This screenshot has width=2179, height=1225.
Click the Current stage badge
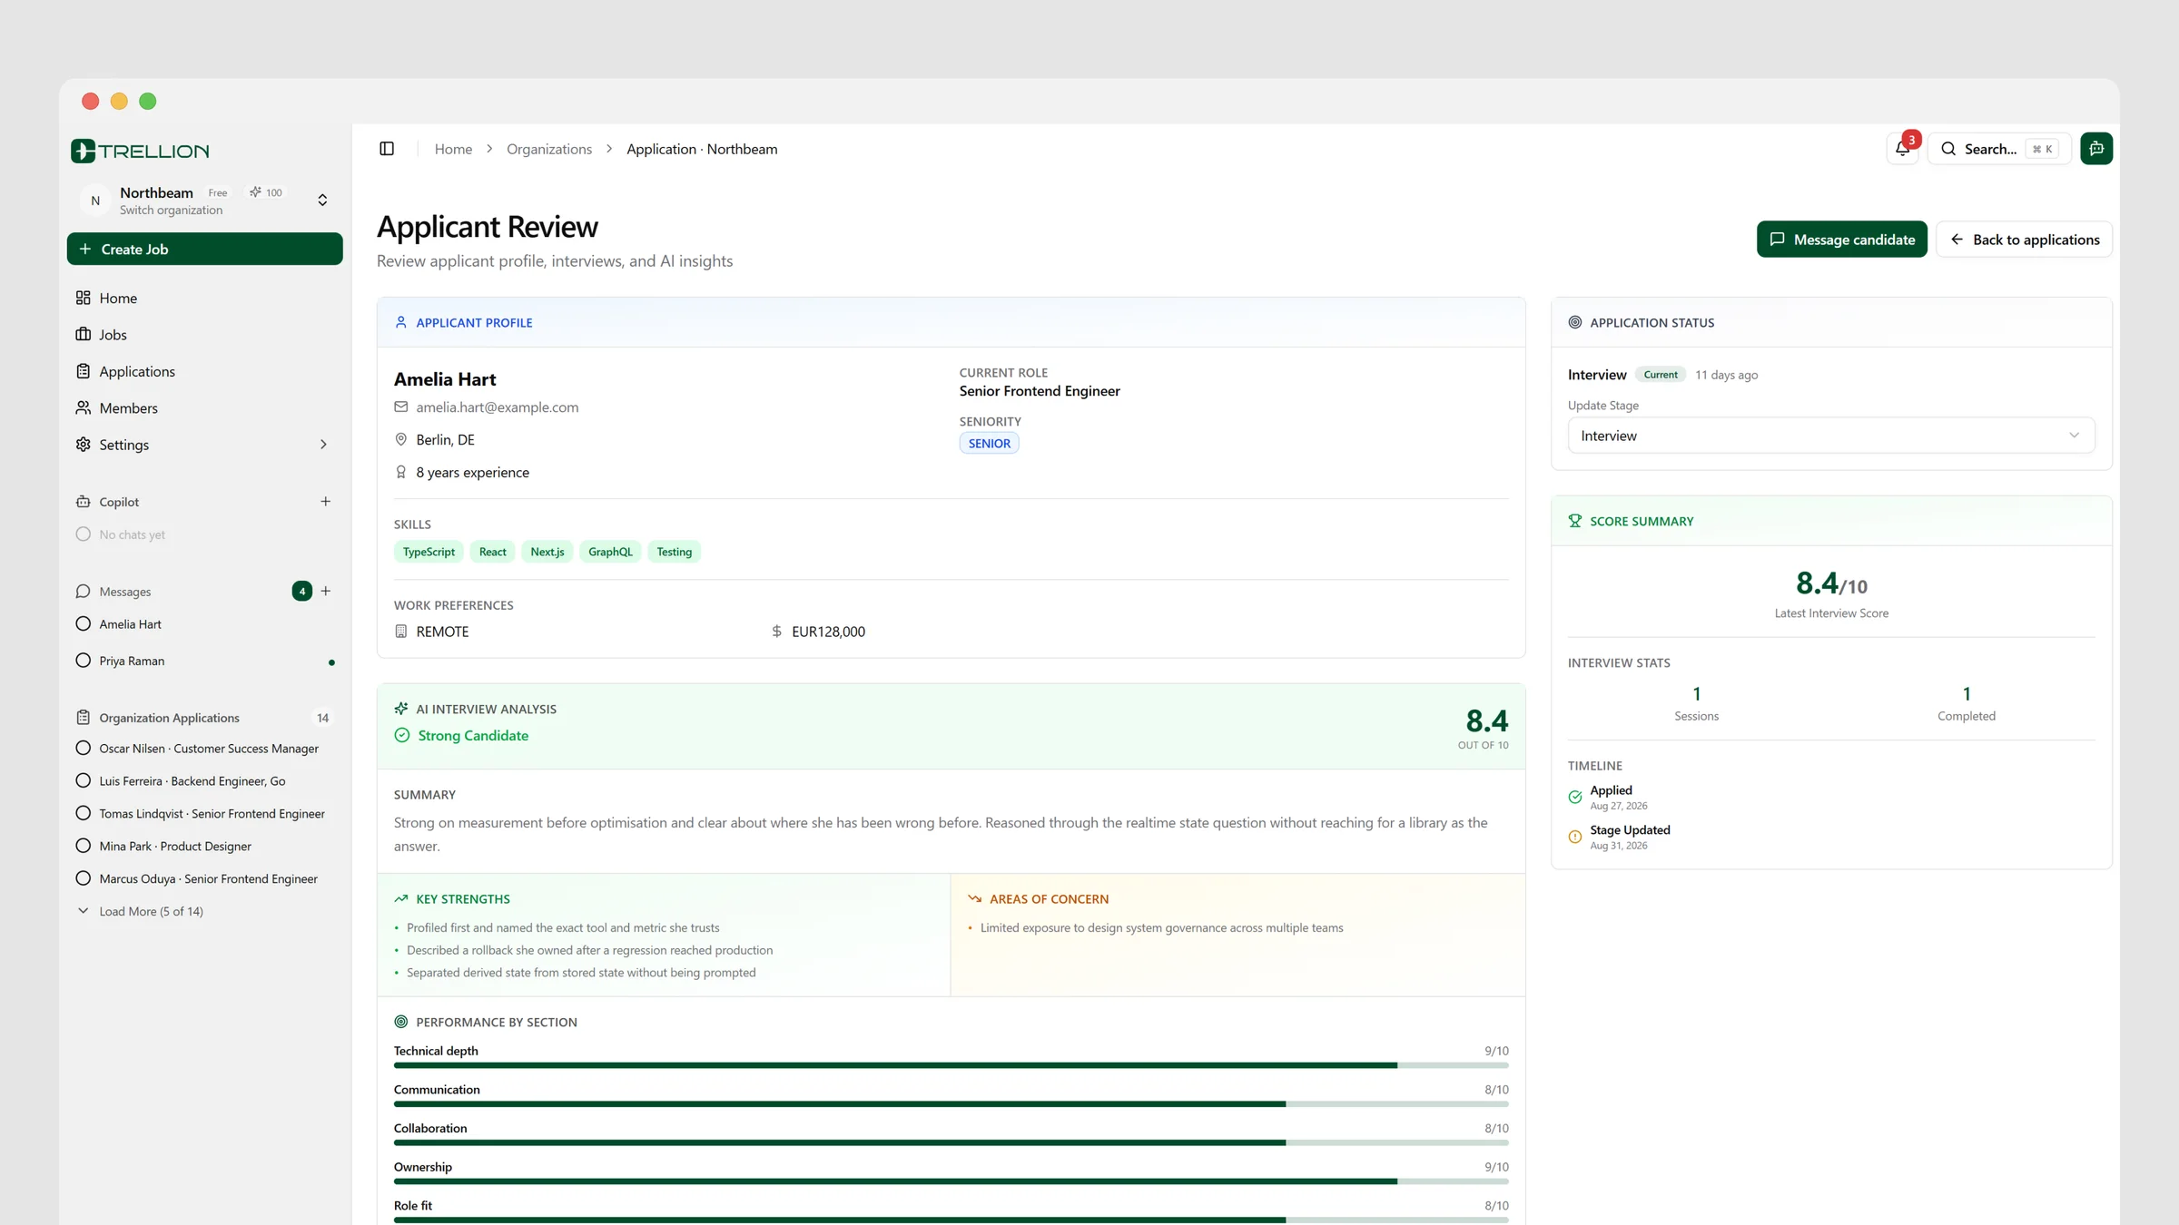[1661, 374]
